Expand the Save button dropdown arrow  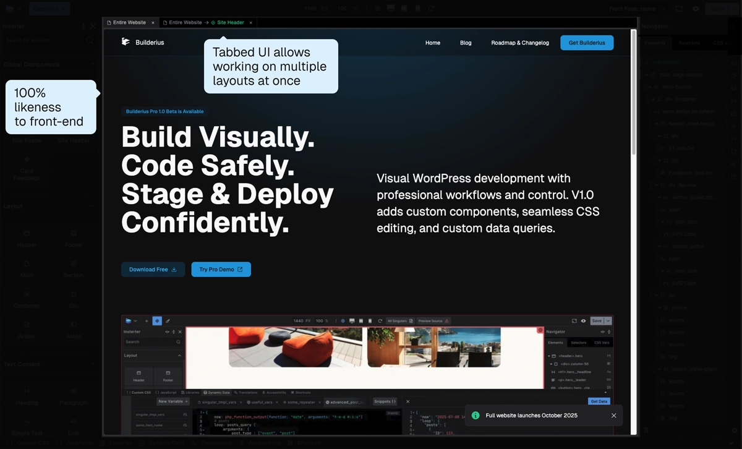[x=733, y=8]
